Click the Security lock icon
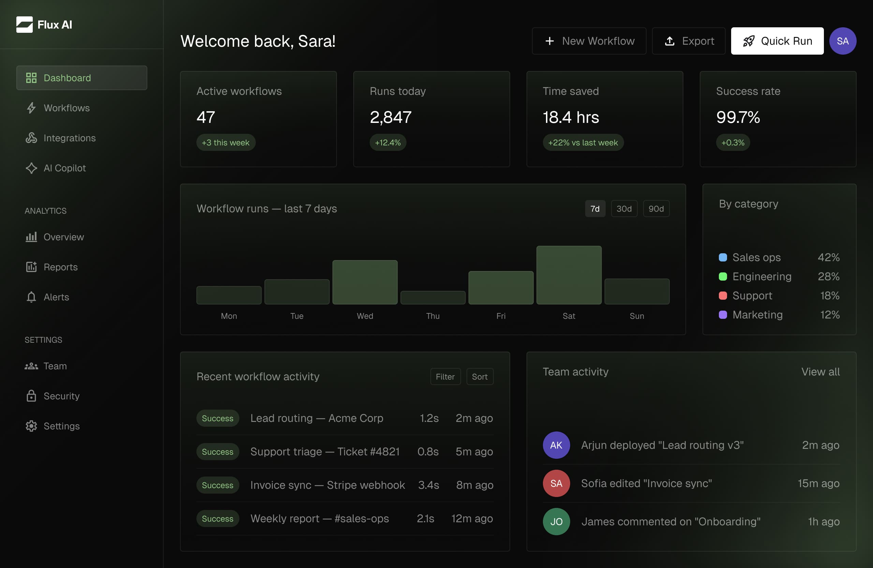The width and height of the screenshot is (873, 568). click(31, 396)
